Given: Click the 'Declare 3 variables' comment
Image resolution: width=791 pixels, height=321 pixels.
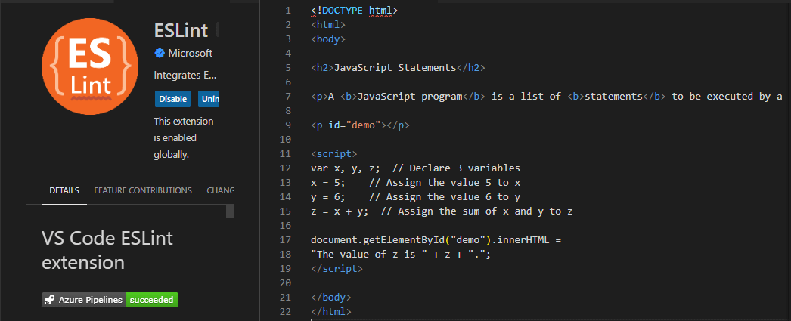Looking at the screenshot, I should (456, 168).
